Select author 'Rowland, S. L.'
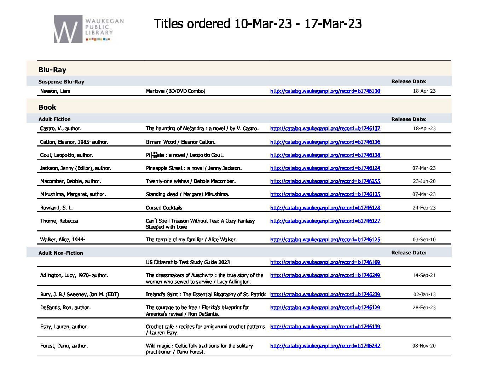498x385 pixels. tap(56, 208)
